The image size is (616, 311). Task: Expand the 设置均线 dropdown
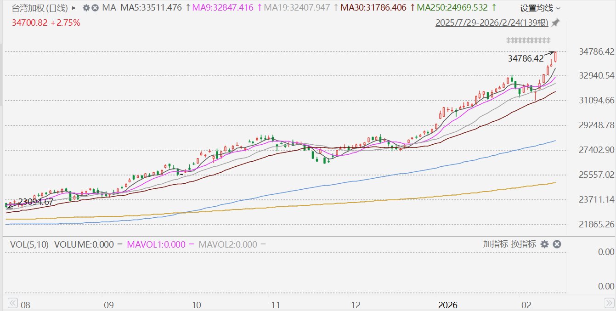coord(540,8)
